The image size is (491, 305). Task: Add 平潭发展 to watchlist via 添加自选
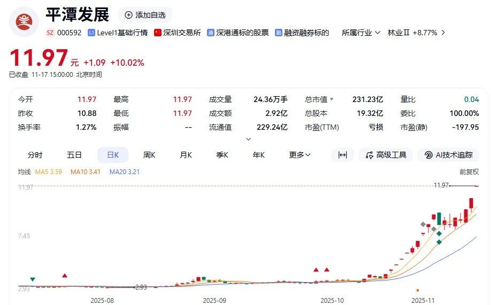pyautogui.click(x=145, y=15)
